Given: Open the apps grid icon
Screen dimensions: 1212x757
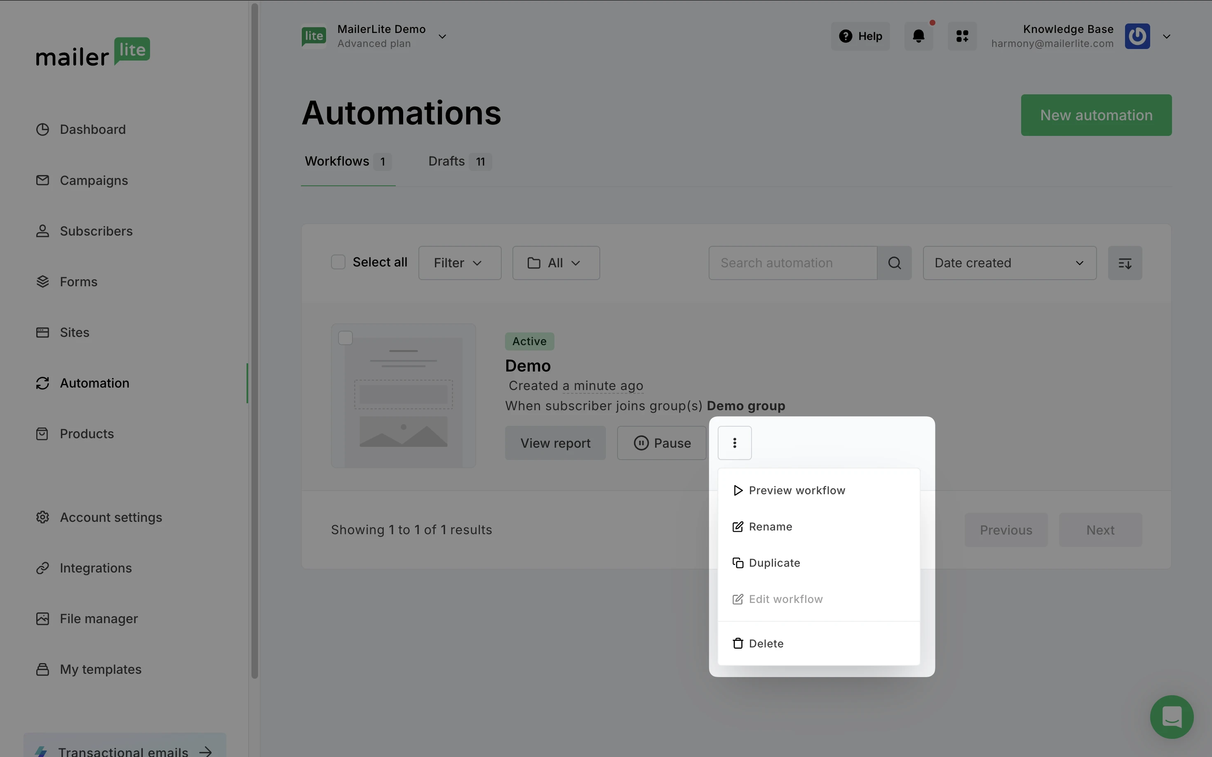Looking at the screenshot, I should point(962,36).
